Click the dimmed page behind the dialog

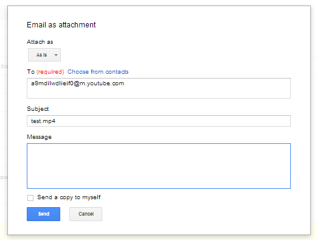pyautogui.click(x=4, y=122)
